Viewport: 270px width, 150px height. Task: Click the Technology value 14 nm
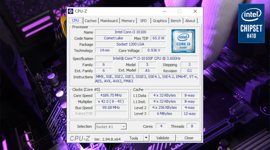[x=105, y=50]
